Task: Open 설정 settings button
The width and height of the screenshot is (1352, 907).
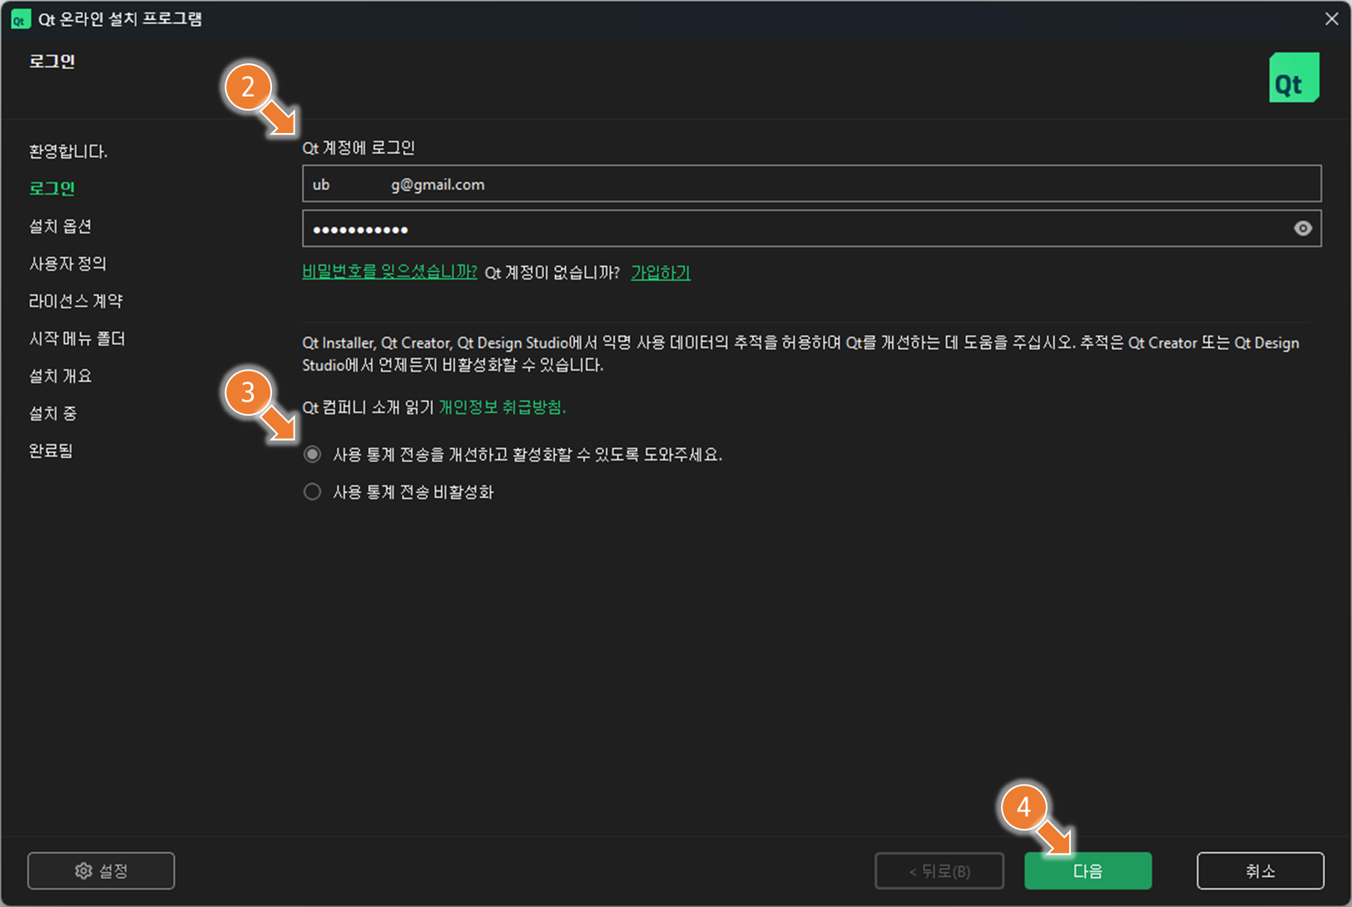Action: pos(101,870)
